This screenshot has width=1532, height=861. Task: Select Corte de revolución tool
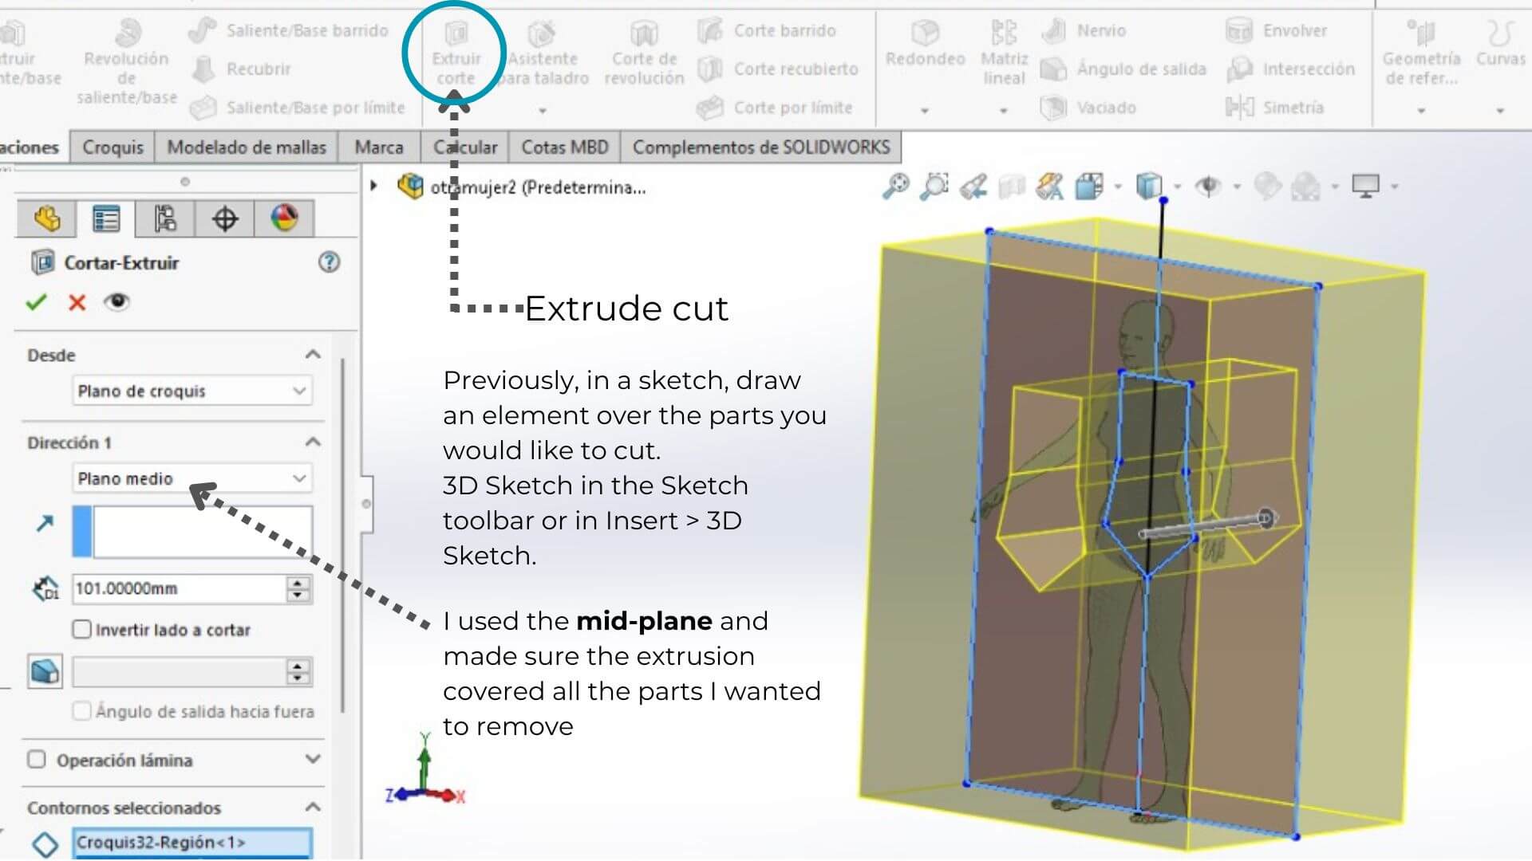click(644, 53)
